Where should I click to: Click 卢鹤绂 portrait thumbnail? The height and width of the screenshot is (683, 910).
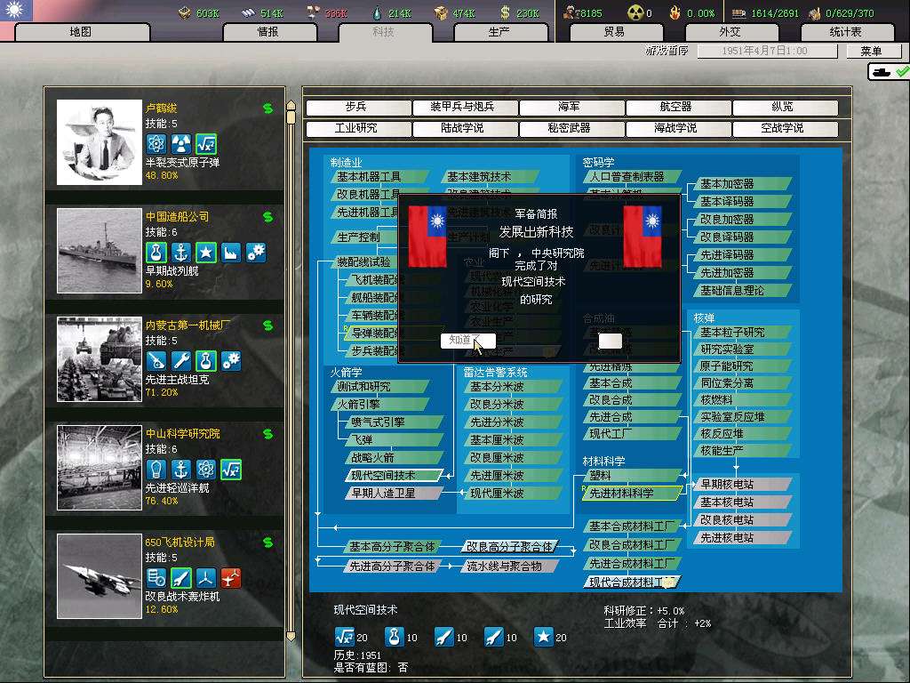[x=100, y=142]
